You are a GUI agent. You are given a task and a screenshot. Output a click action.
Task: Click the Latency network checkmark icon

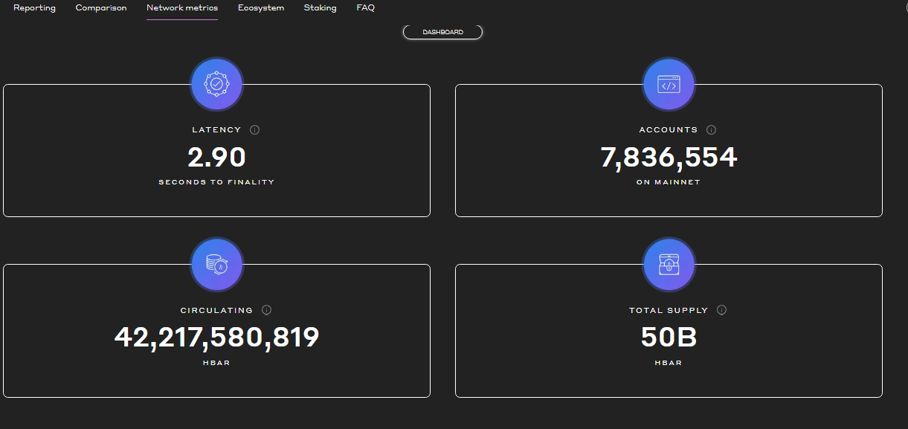point(216,85)
